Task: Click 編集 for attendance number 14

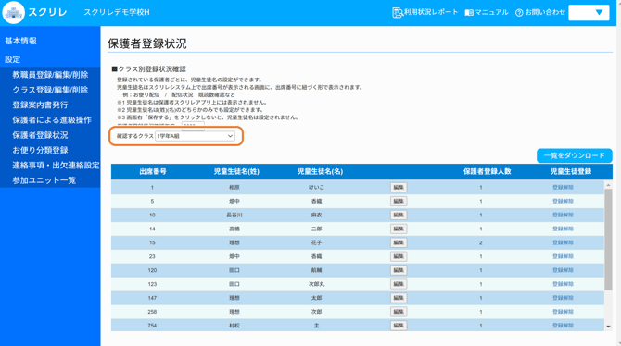Action: [x=399, y=229]
